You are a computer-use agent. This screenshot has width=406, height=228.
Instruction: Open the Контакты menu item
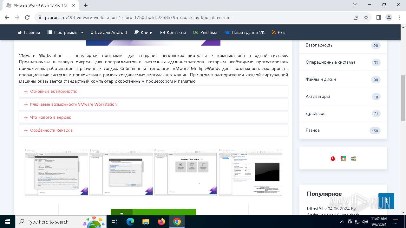click(173, 32)
